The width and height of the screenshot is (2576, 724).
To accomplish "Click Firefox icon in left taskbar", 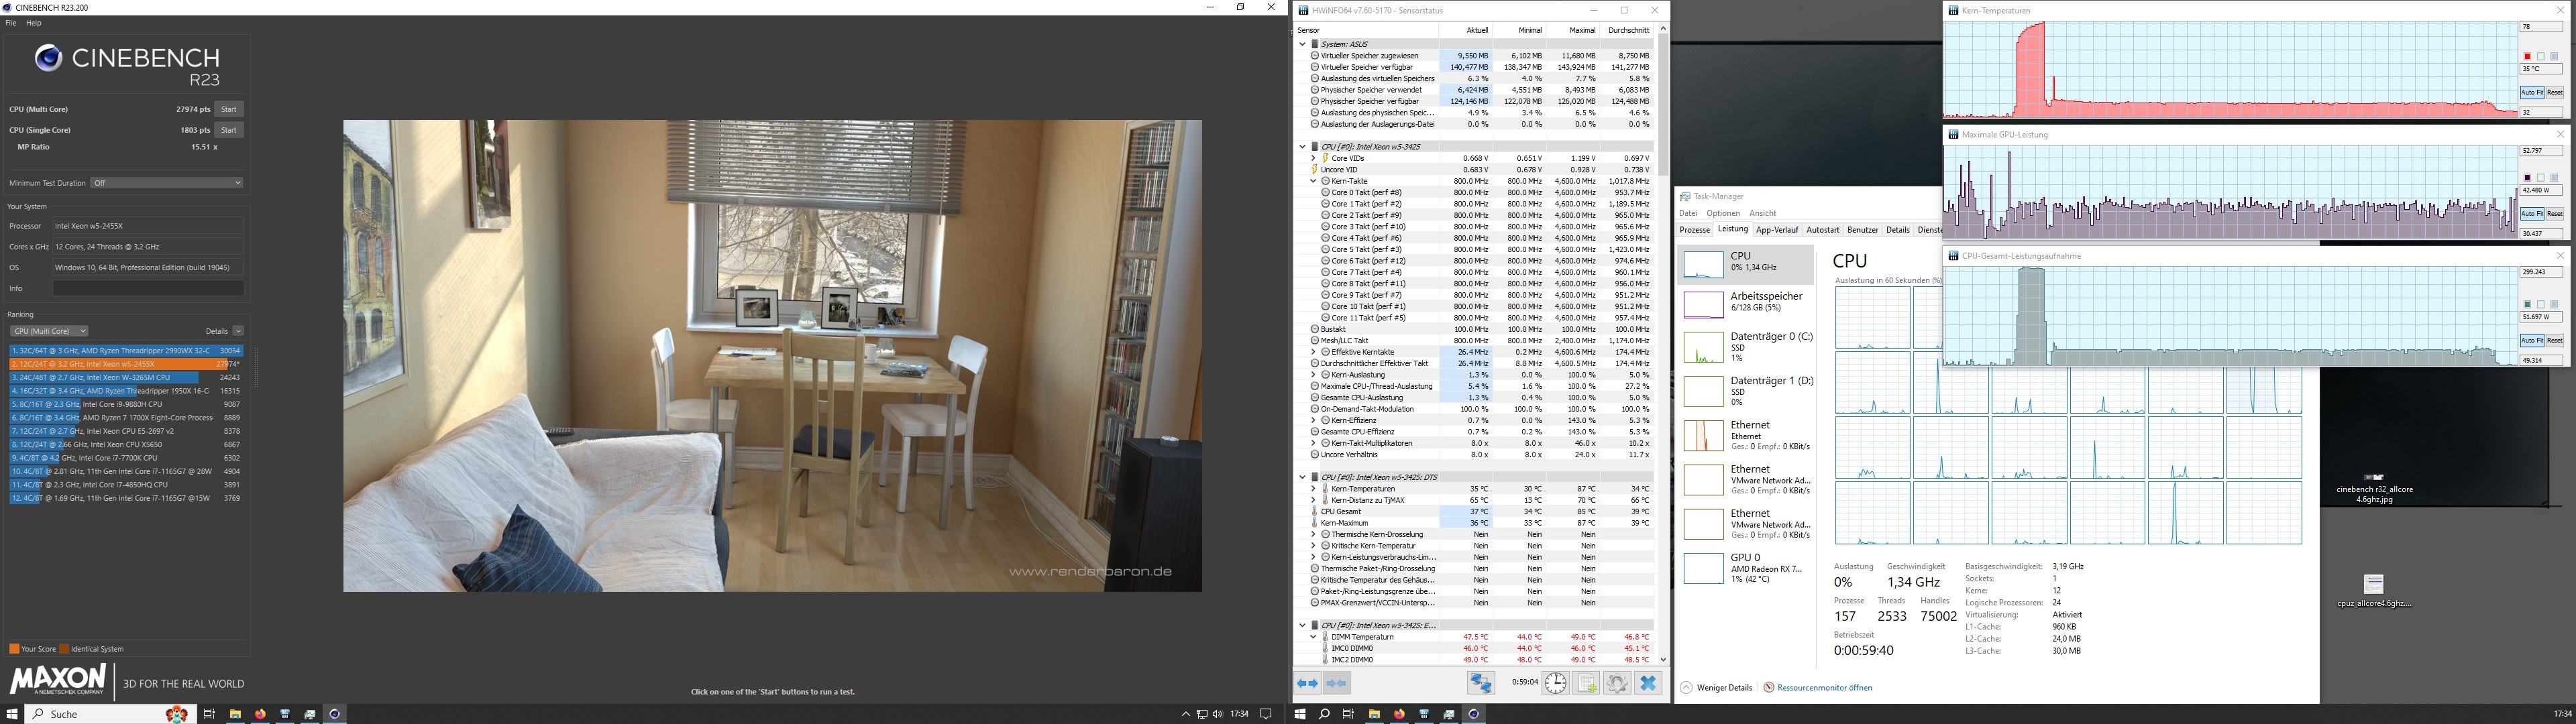I will click(260, 714).
